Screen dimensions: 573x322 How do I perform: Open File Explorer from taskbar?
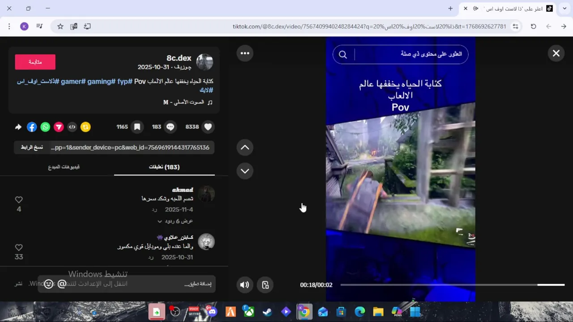(378, 312)
